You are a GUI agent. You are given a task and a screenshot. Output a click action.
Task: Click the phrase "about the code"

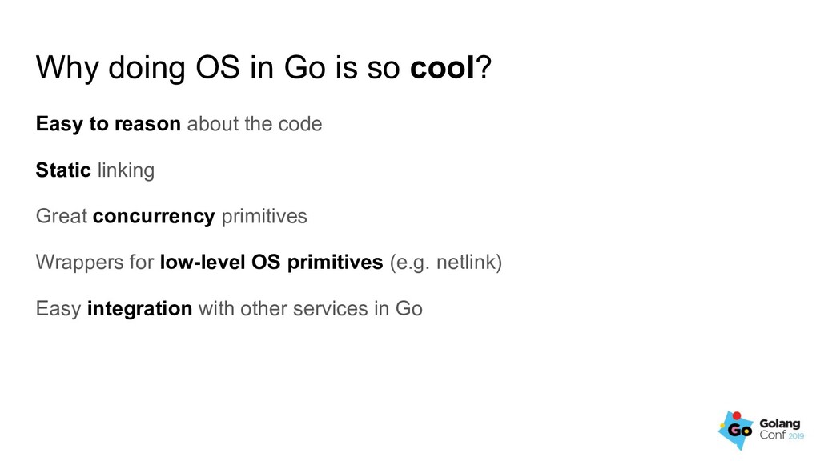coord(254,125)
